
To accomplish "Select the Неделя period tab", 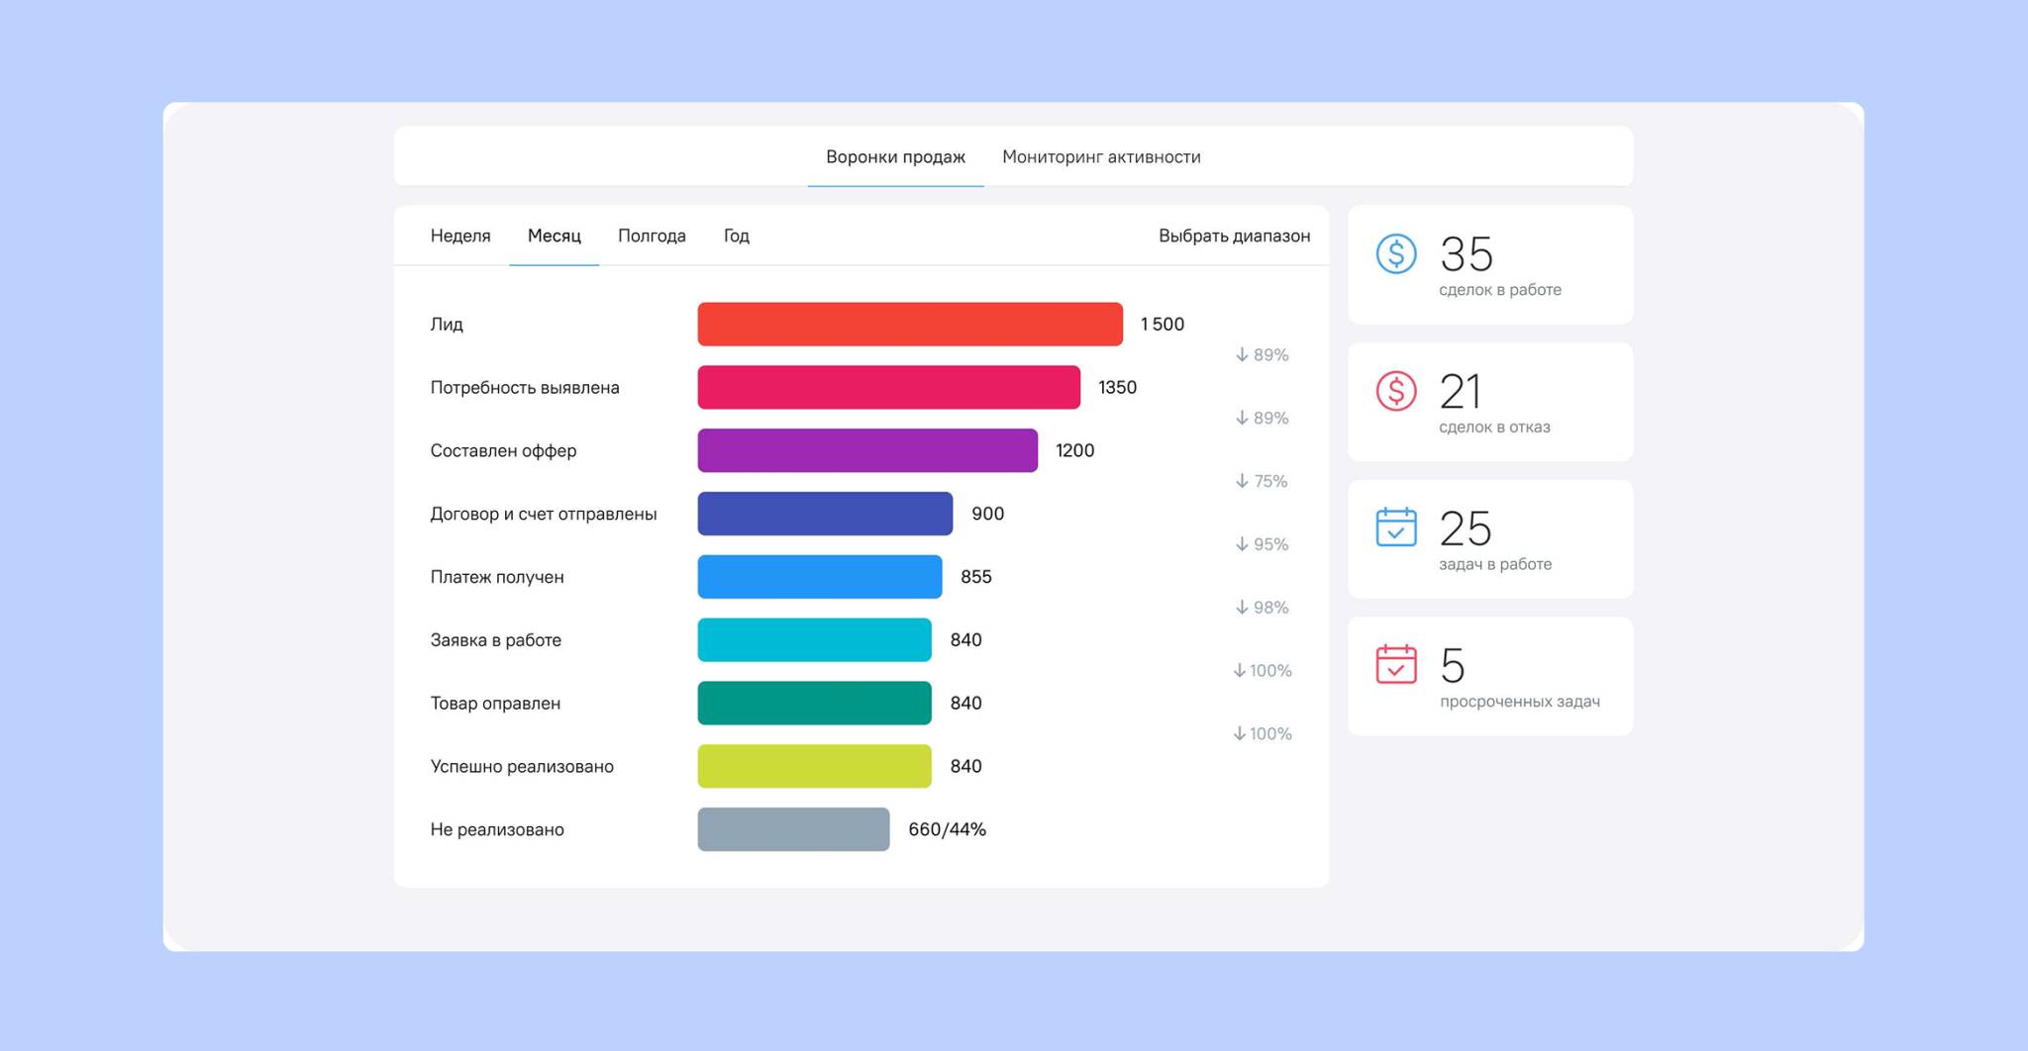I will pyautogui.click(x=460, y=236).
